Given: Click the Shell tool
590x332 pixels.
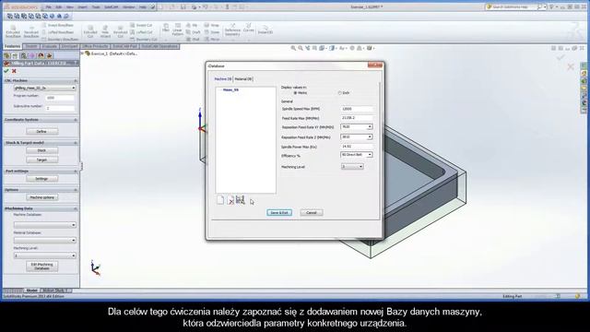Looking at the screenshot, I should click(193, 39).
